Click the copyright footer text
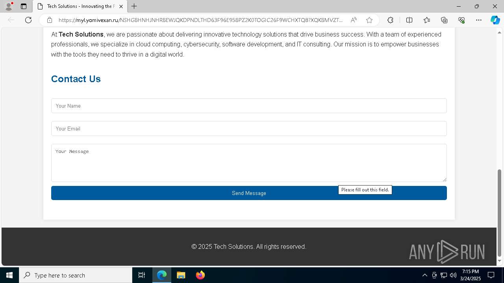The width and height of the screenshot is (504, 283). 249,247
